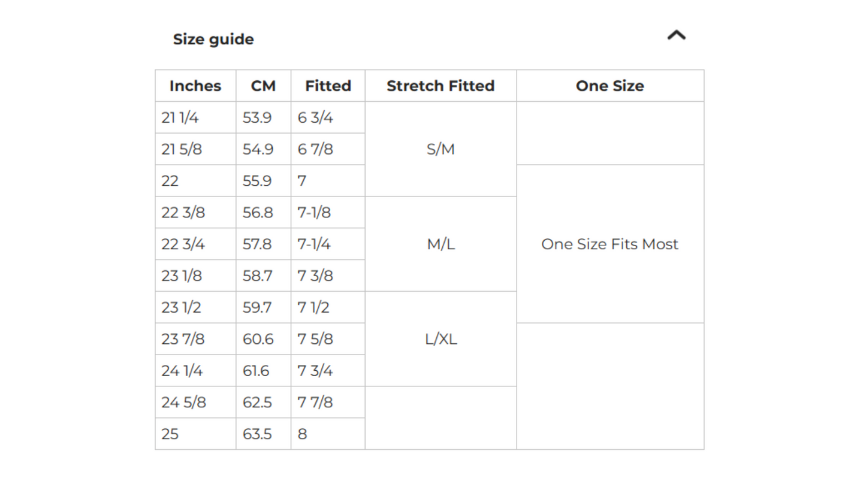Viewport: 866px width, 487px height.
Task: Click the Size guide heading
Action: click(x=213, y=40)
